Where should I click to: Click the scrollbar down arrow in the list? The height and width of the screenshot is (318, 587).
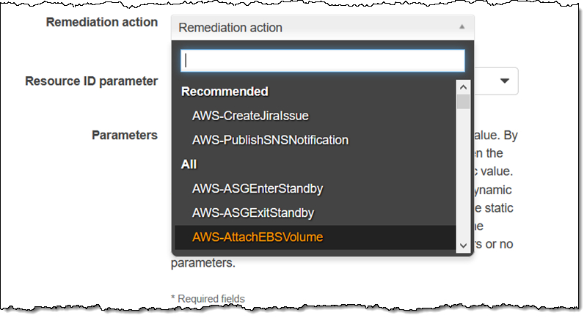click(x=463, y=245)
